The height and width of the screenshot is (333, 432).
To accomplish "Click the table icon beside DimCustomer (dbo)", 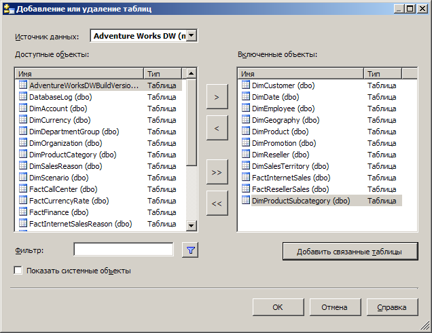I will pyautogui.click(x=246, y=85).
